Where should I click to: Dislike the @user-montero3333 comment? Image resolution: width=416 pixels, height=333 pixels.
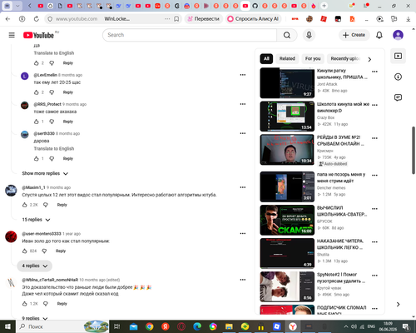(44, 251)
